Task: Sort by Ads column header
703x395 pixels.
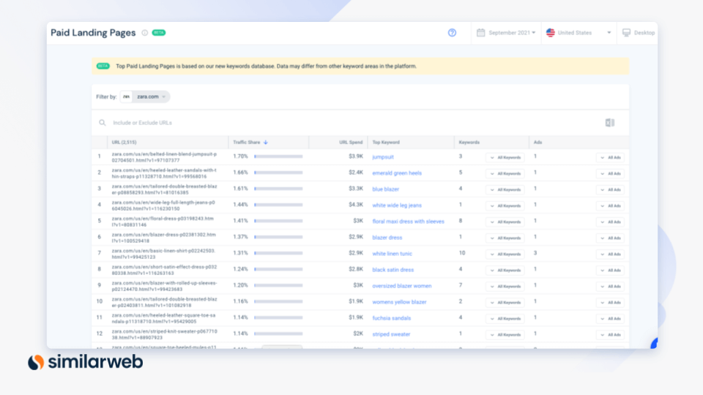Action: (x=538, y=143)
